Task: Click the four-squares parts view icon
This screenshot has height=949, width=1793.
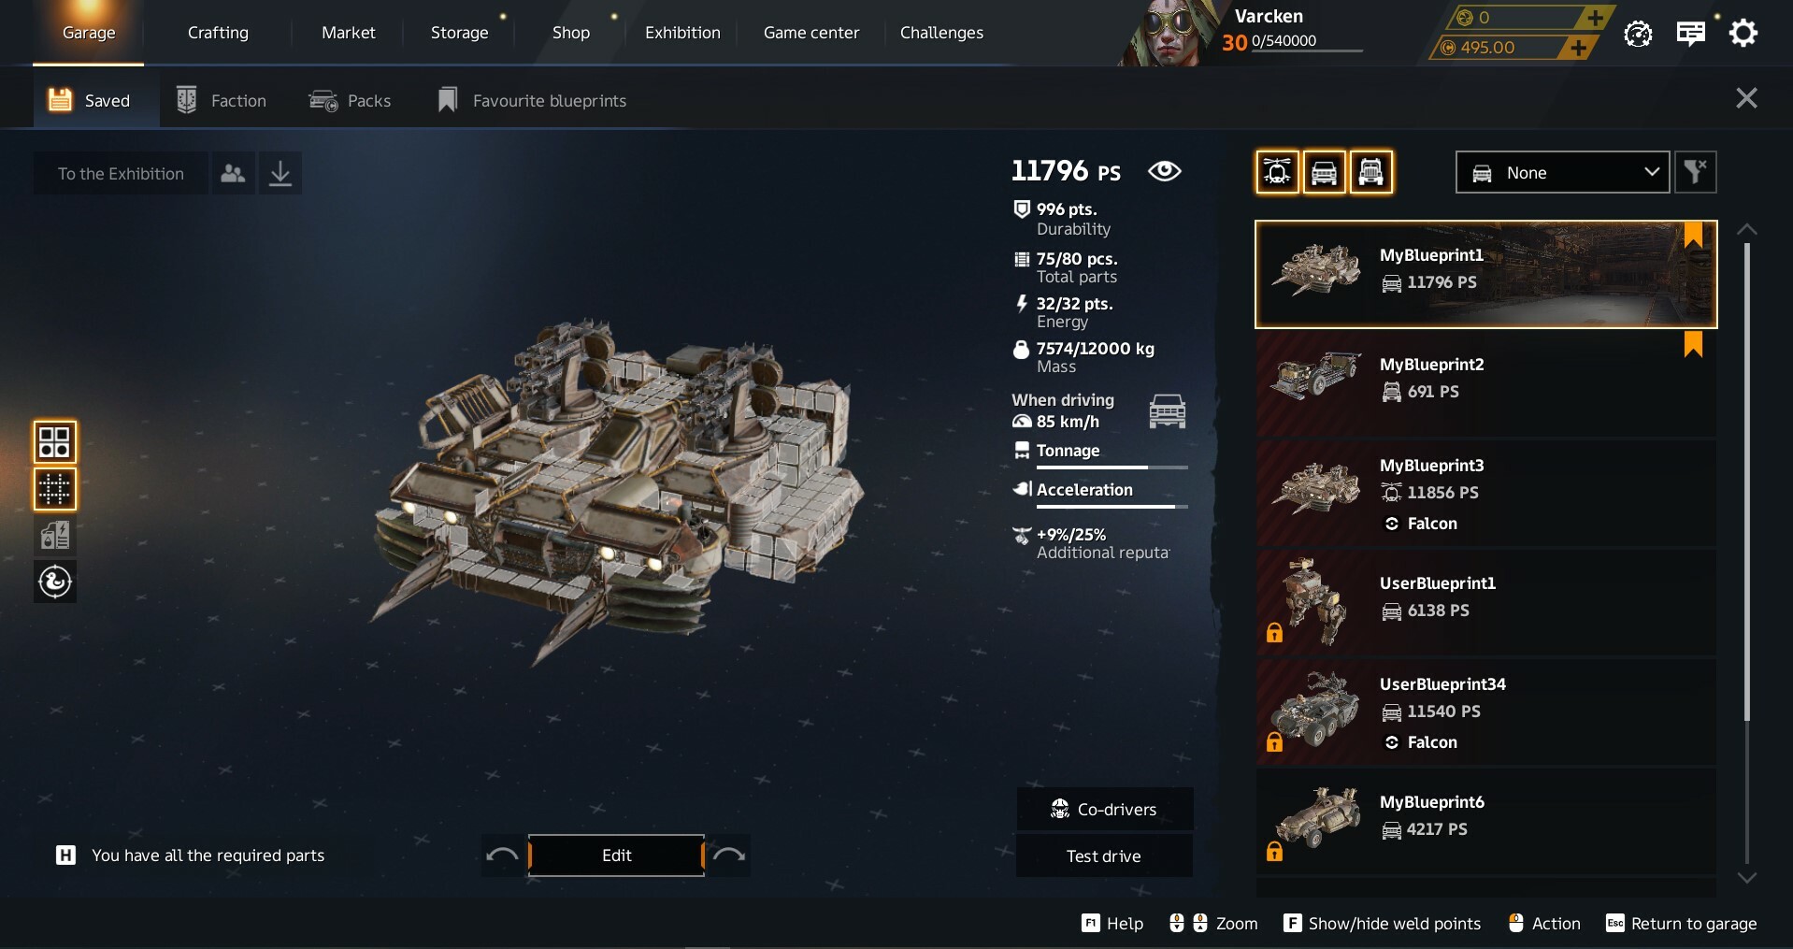Action: coord(54,442)
